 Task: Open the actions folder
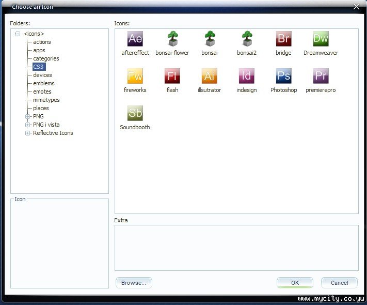click(42, 42)
